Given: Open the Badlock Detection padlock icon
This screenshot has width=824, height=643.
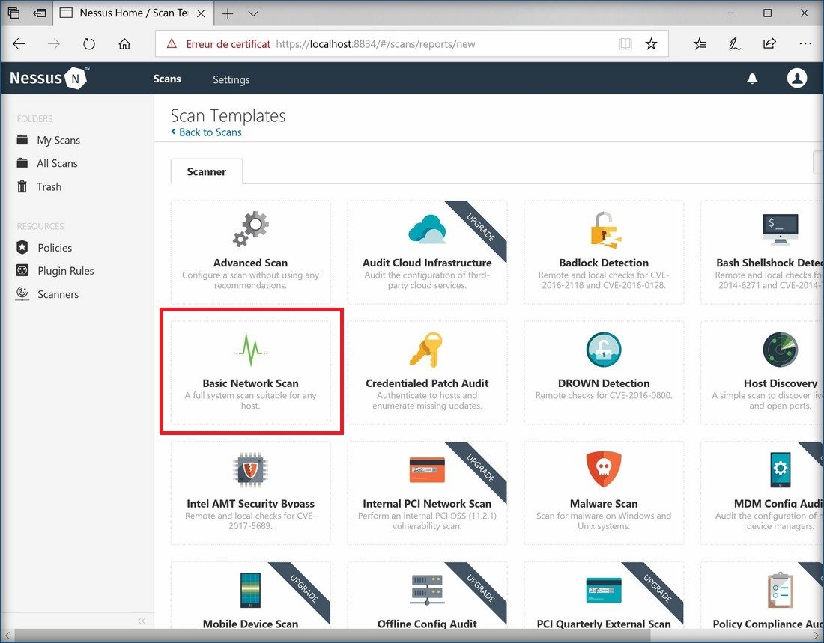Looking at the screenshot, I should tap(604, 229).
